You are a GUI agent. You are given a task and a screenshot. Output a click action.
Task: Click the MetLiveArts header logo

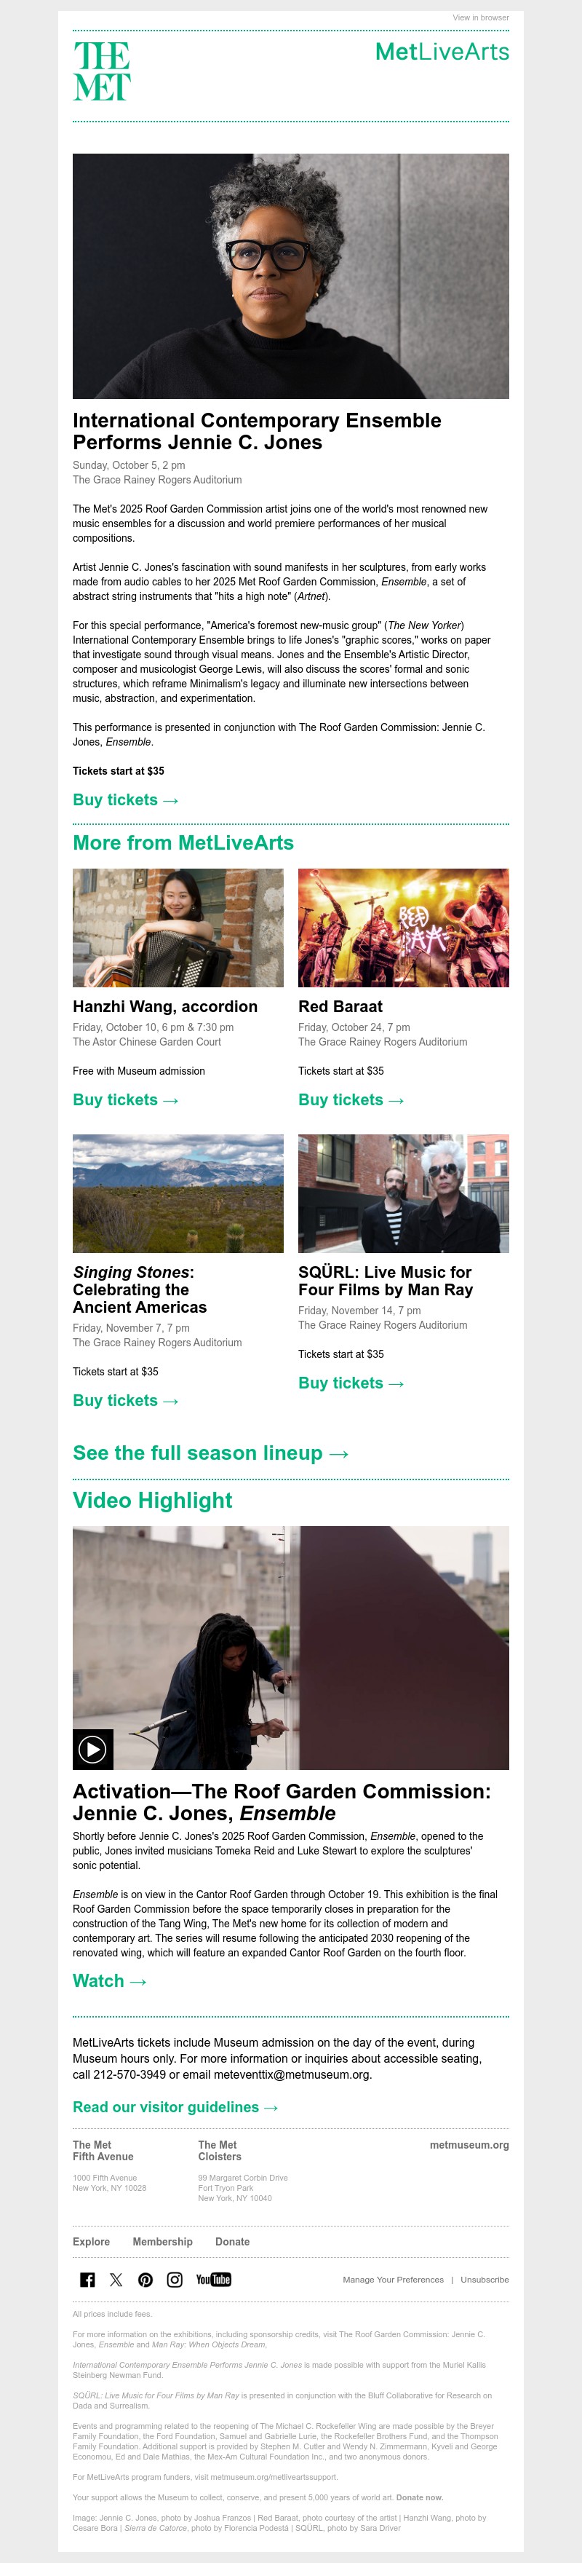[x=442, y=52]
